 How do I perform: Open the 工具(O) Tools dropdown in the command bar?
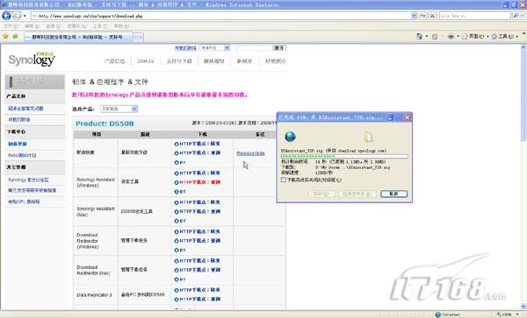tap(504, 36)
